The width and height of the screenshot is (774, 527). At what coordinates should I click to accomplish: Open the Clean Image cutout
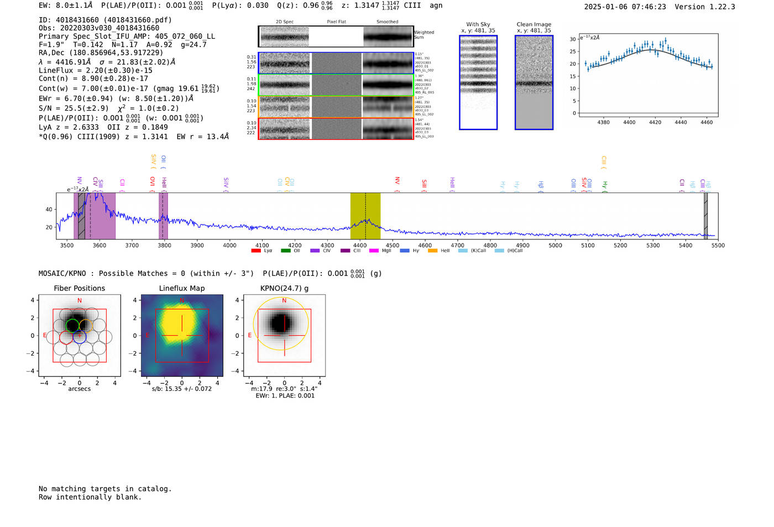click(534, 82)
